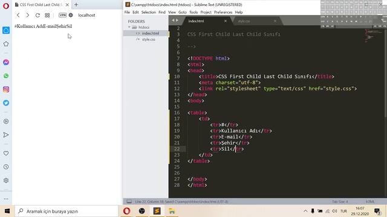This screenshot has width=387, height=217.
Task: Switch to the index.html editor tab
Action: [x=196, y=21]
